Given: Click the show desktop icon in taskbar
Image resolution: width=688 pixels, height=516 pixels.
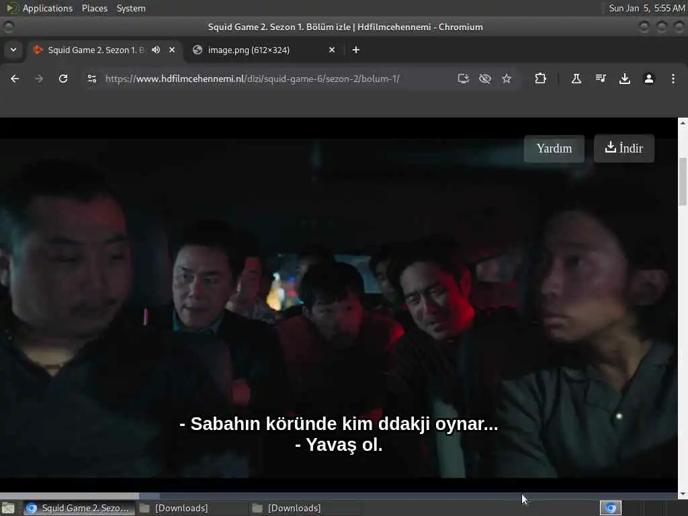Looking at the screenshot, I should pos(8,508).
